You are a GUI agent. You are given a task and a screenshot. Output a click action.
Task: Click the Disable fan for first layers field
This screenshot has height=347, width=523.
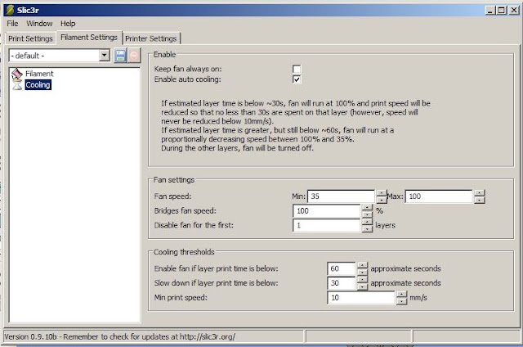click(327, 225)
